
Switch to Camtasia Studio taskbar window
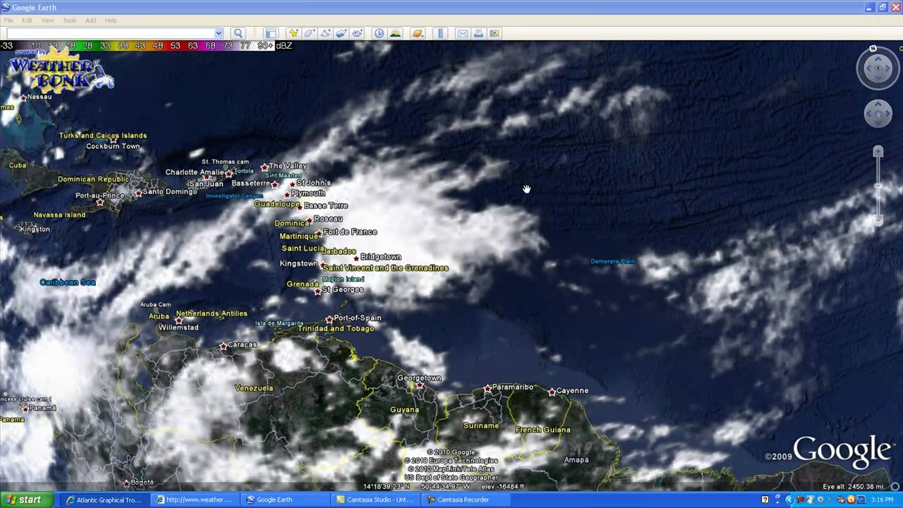pos(376,500)
